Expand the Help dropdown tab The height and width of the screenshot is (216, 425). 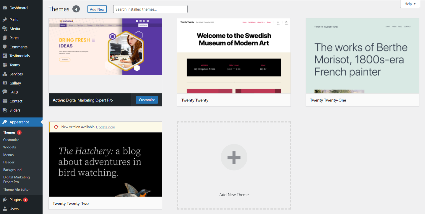tap(410, 4)
